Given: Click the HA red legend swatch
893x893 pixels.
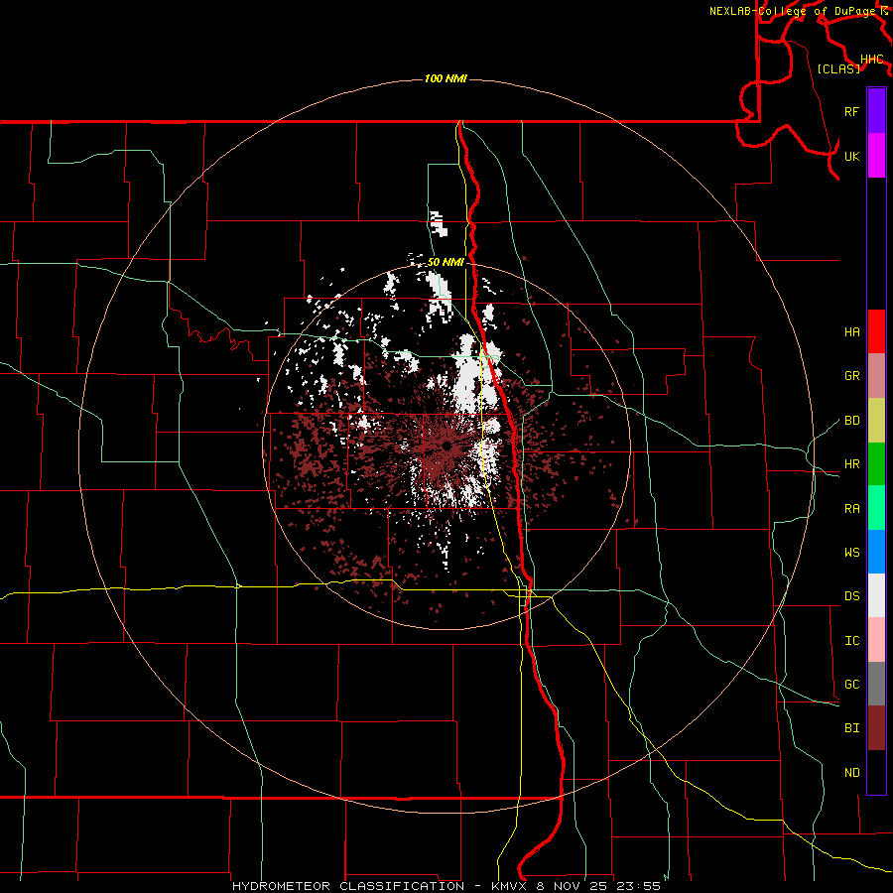Looking at the screenshot, I should 876,331.
